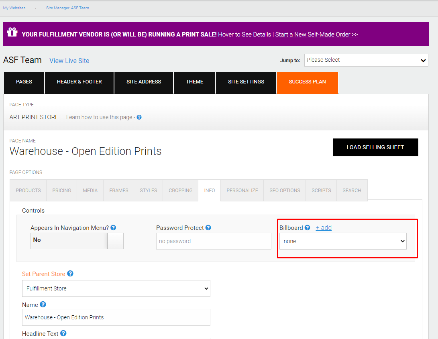The image size is (438, 339).
Task: Expand the Set Parent Store dropdown
Action: pos(116,288)
